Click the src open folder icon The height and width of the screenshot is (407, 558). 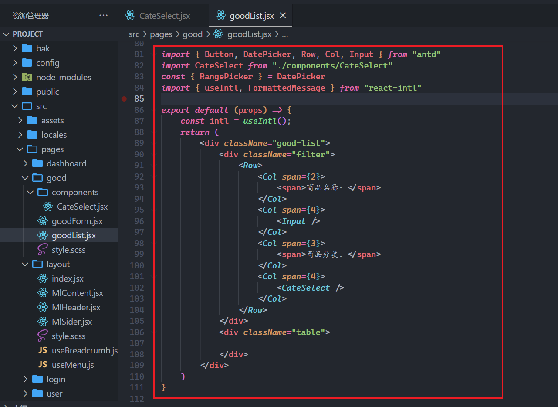pos(27,106)
